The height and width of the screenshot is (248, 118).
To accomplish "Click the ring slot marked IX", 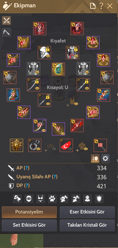I will (93, 42).
